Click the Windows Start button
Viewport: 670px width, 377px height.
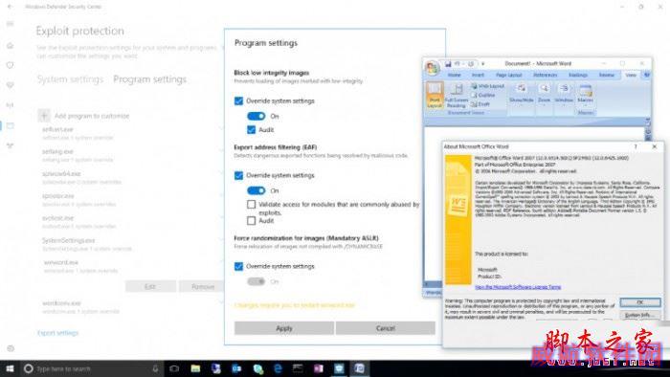pos(10,368)
